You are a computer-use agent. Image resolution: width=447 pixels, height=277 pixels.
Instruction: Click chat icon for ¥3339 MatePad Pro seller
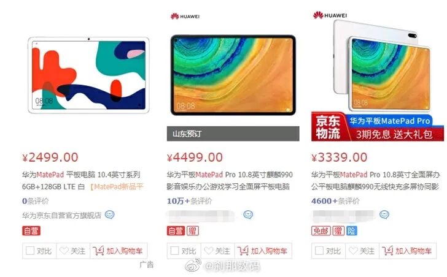point(384,214)
